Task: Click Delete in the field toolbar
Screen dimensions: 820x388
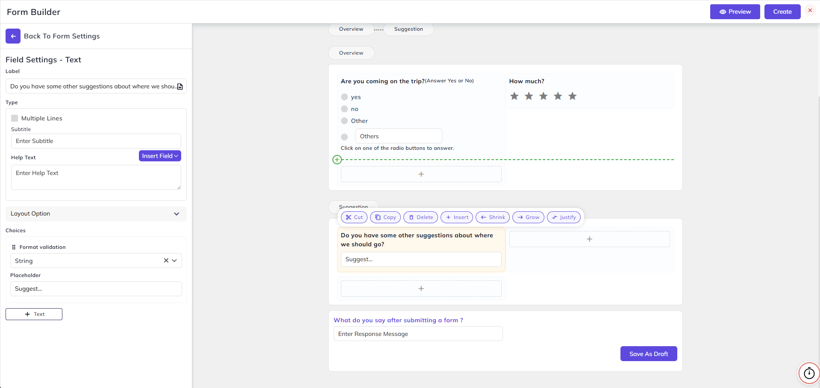Action: [x=421, y=217]
